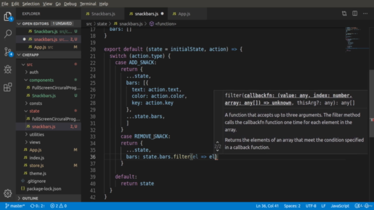
Task: Show previous signature in parameter hint
Action: [217, 142]
